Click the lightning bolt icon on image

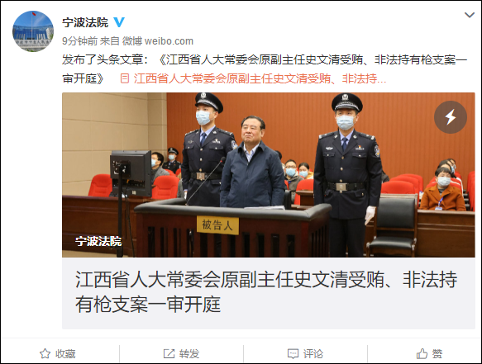coord(451,117)
